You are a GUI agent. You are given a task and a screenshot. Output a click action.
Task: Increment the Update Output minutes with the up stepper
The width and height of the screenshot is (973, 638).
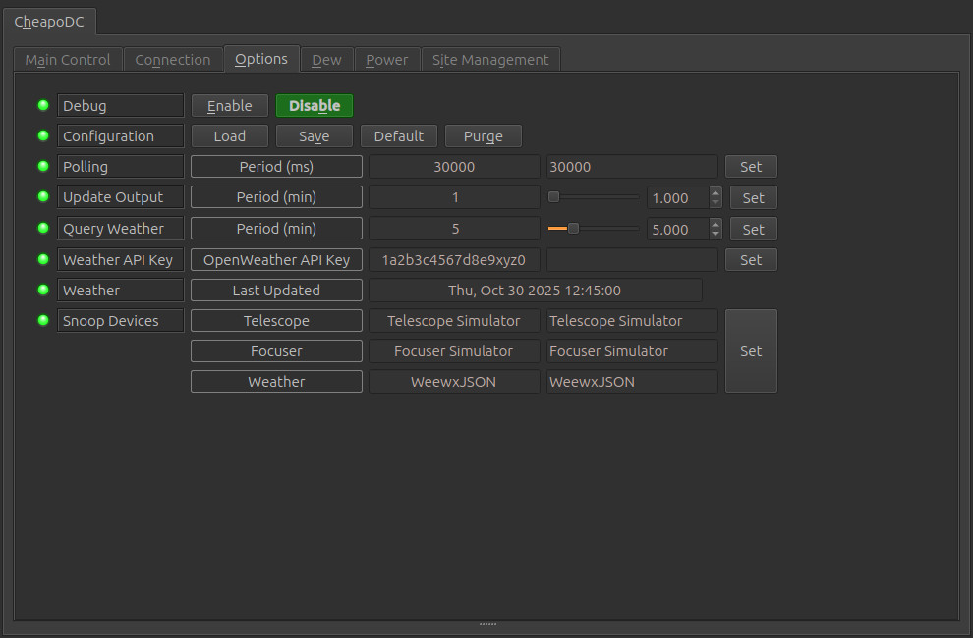tap(715, 192)
